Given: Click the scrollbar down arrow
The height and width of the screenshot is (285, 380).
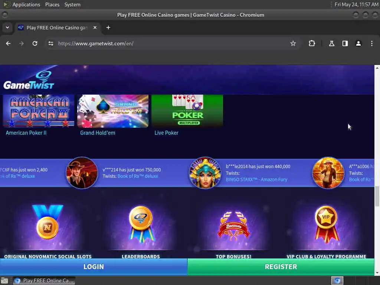Looking at the screenshot, I should click(377, 273).
